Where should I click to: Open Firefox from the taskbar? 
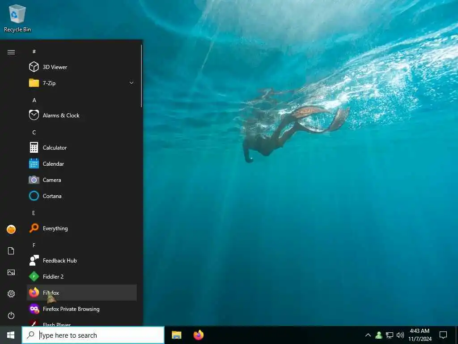(x=199, y=335)
